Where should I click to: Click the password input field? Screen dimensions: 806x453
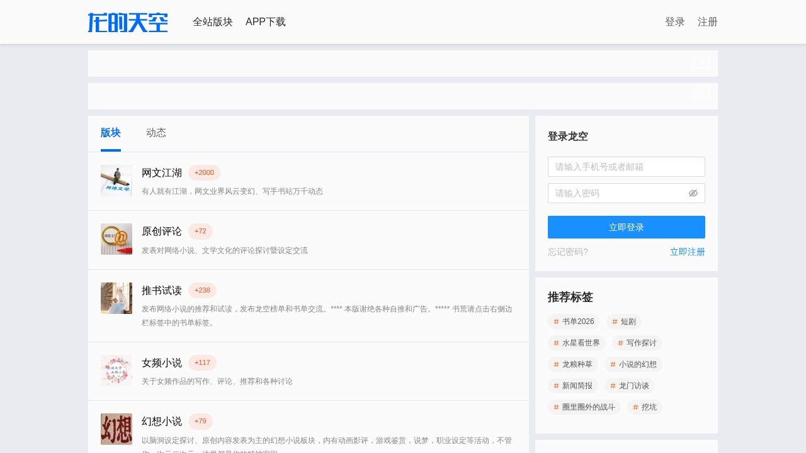(617, 193)
